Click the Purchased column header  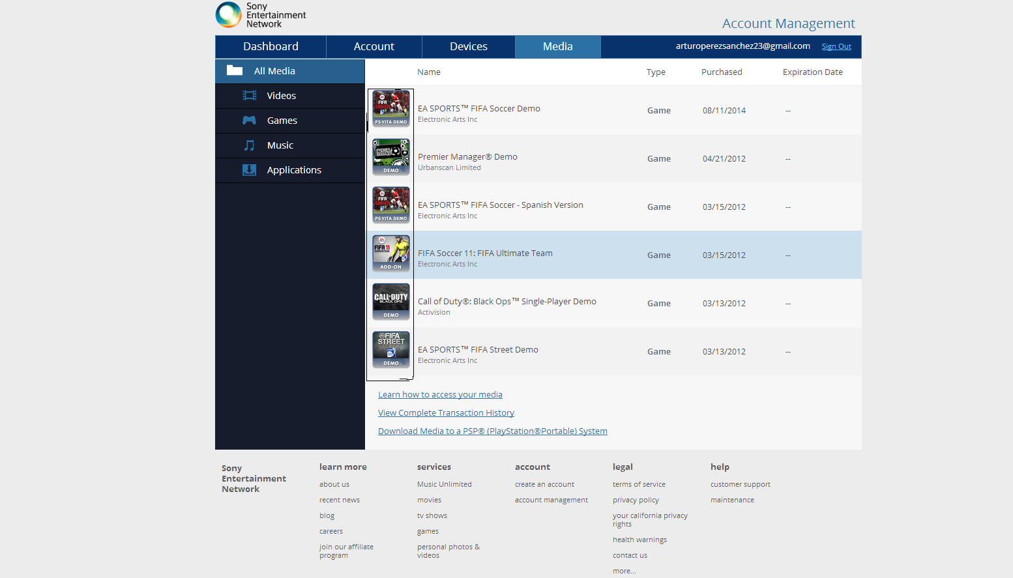point(722,72)
